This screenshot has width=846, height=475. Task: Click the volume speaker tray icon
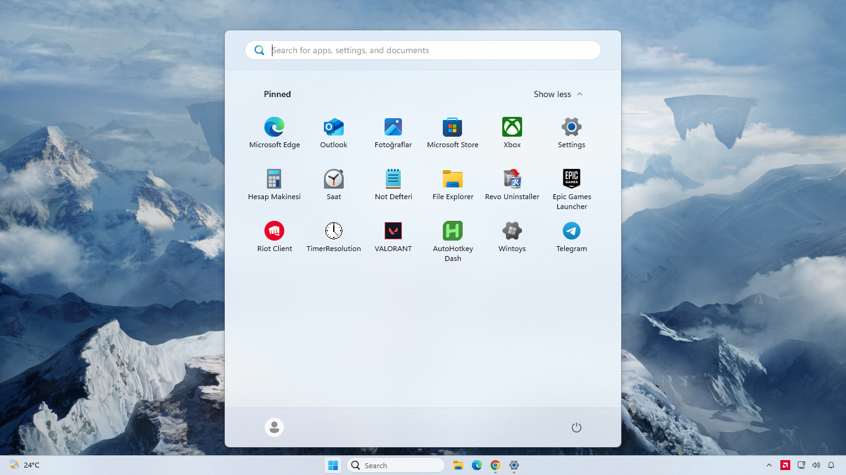[x=816, y=465]
